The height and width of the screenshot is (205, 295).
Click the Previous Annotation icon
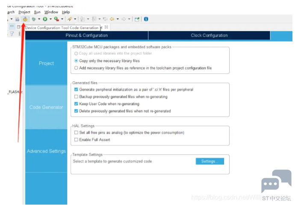tap(94, 19)
